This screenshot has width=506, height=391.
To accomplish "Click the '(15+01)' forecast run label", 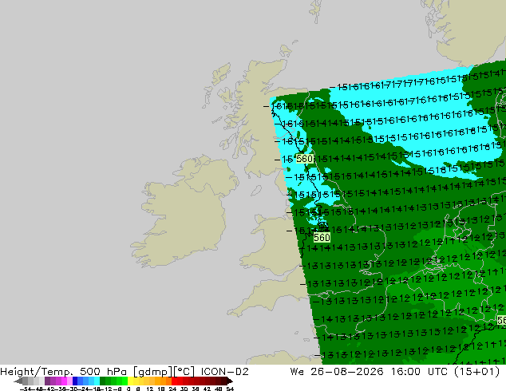I will [x=477, y=372].
